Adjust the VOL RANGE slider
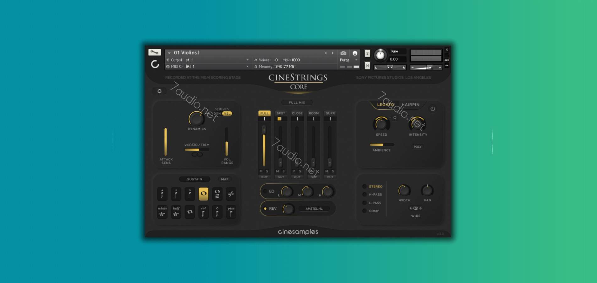Image resolution: width=597 pixels, height=283 pixels. tap(227, 142)
